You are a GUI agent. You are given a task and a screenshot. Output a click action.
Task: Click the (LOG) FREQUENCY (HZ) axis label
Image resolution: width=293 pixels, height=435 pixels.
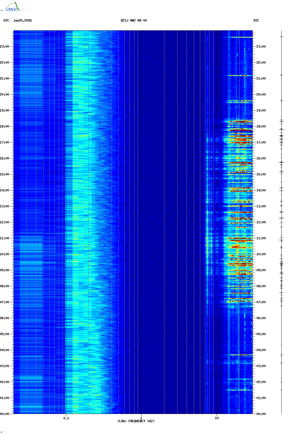136,421
